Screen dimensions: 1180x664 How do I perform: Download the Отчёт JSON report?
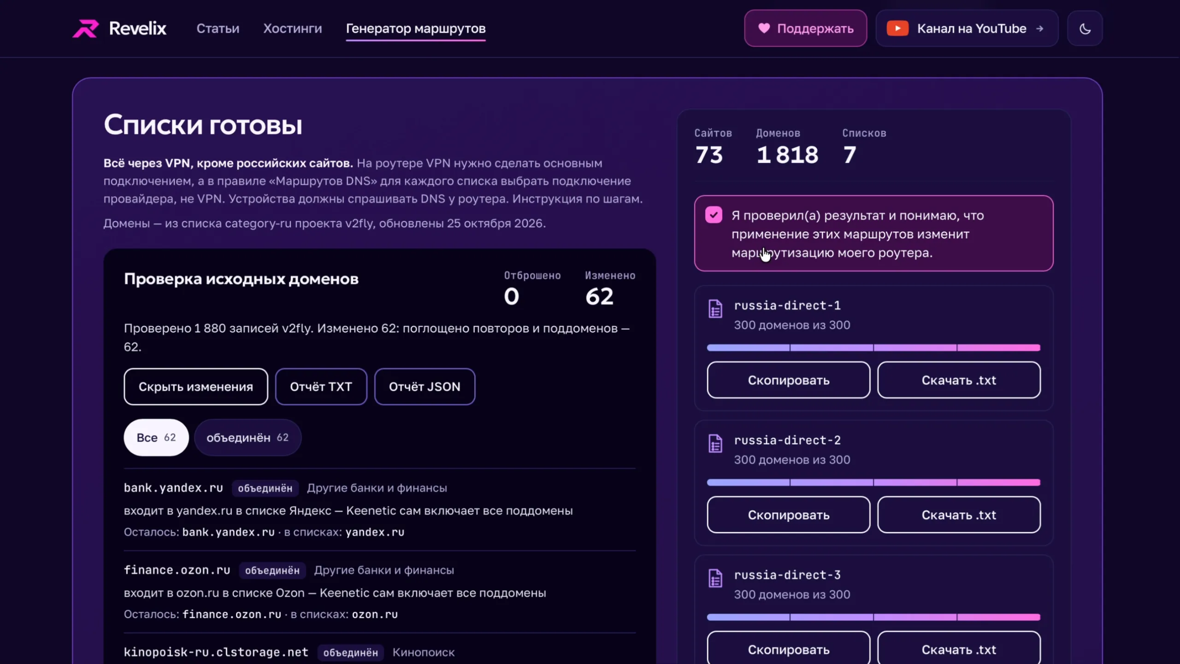[x=425, y=386]
